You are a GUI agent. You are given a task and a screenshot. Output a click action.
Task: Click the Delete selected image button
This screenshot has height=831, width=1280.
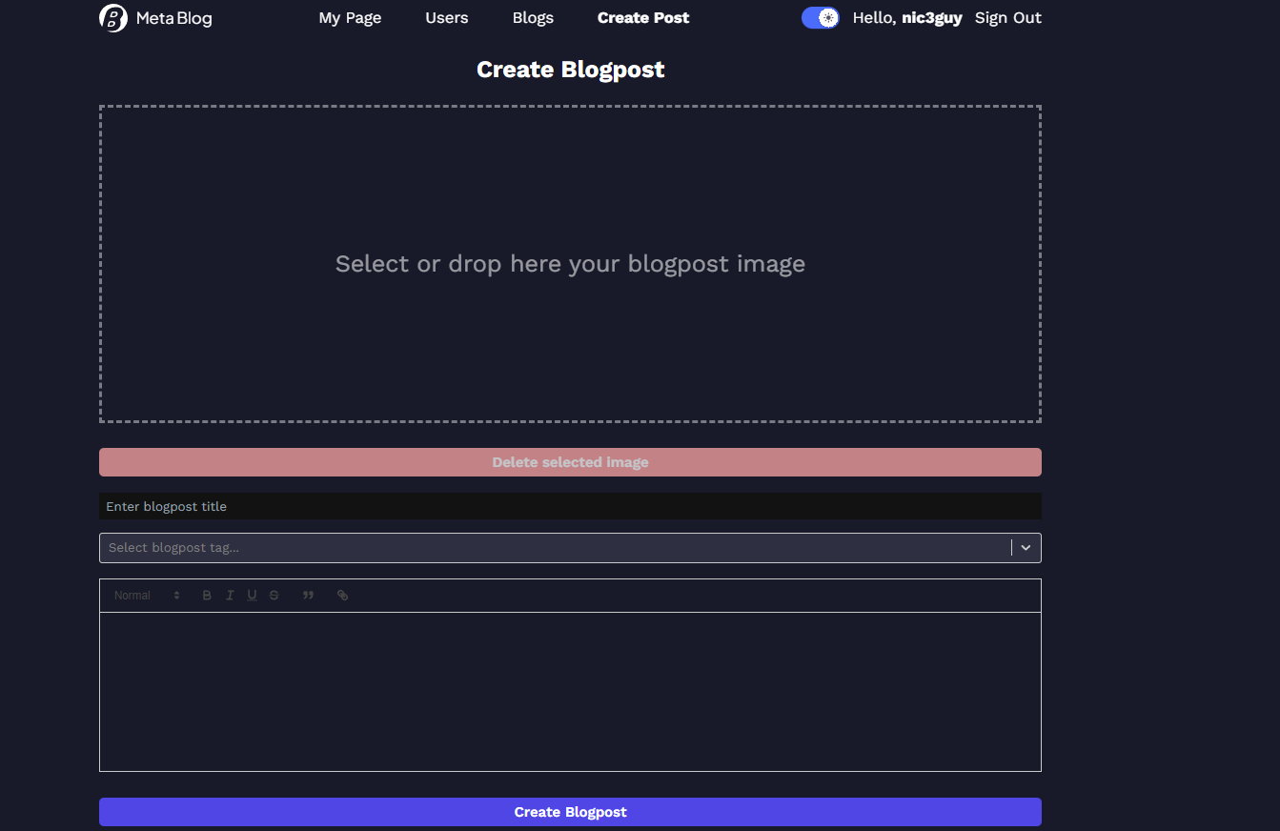point(570,462)
